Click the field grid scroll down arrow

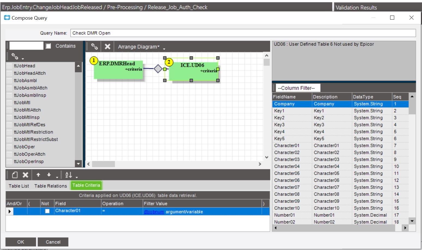coord(412,221)
